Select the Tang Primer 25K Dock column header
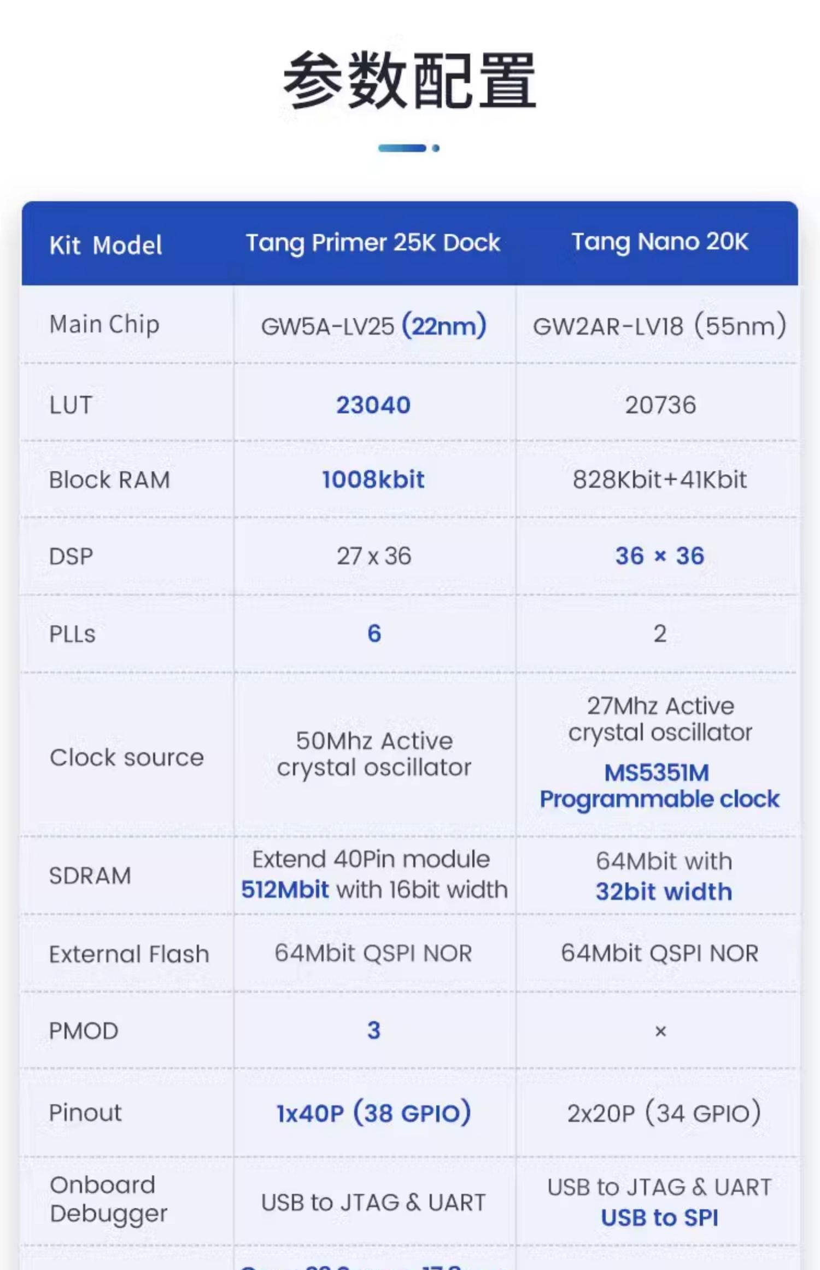 tap(373, 243)
